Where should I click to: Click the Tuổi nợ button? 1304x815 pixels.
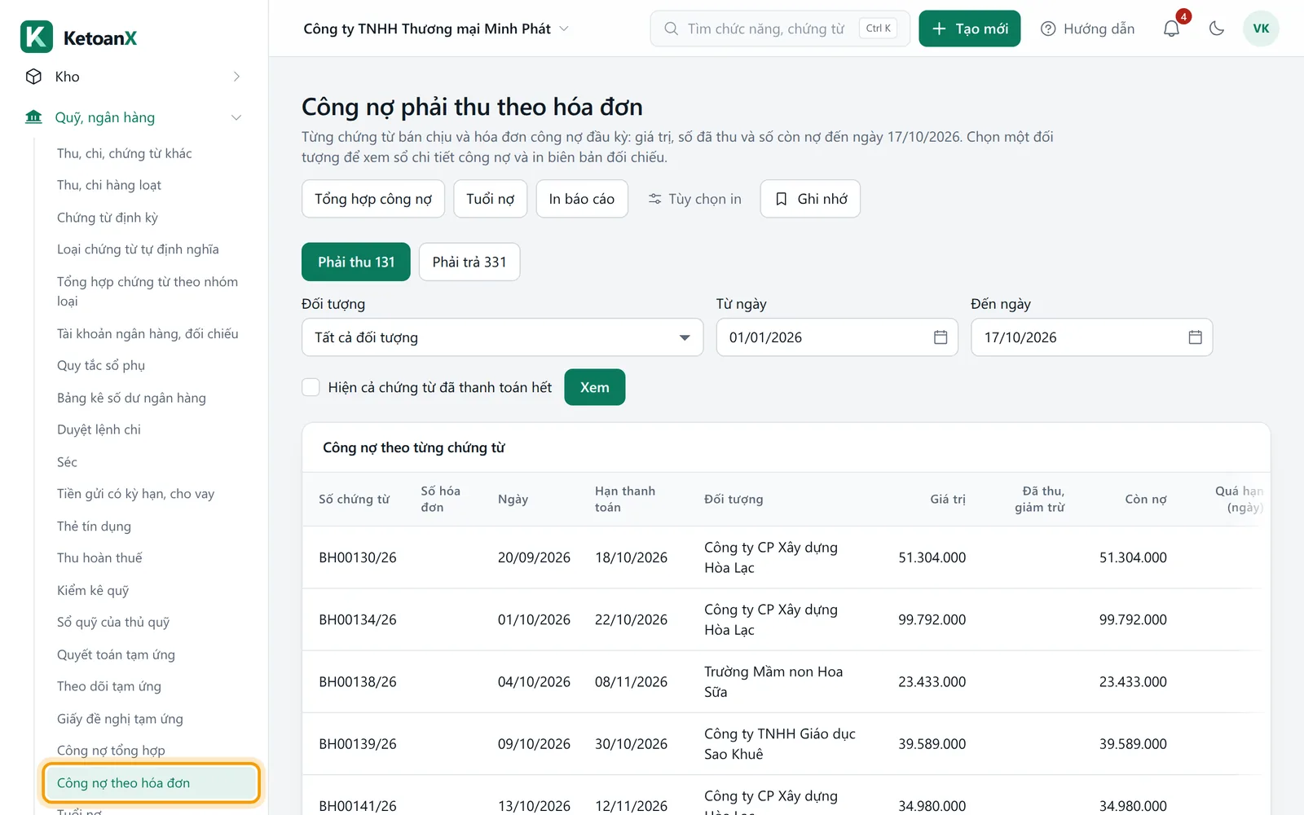click(x=491, y=199)
